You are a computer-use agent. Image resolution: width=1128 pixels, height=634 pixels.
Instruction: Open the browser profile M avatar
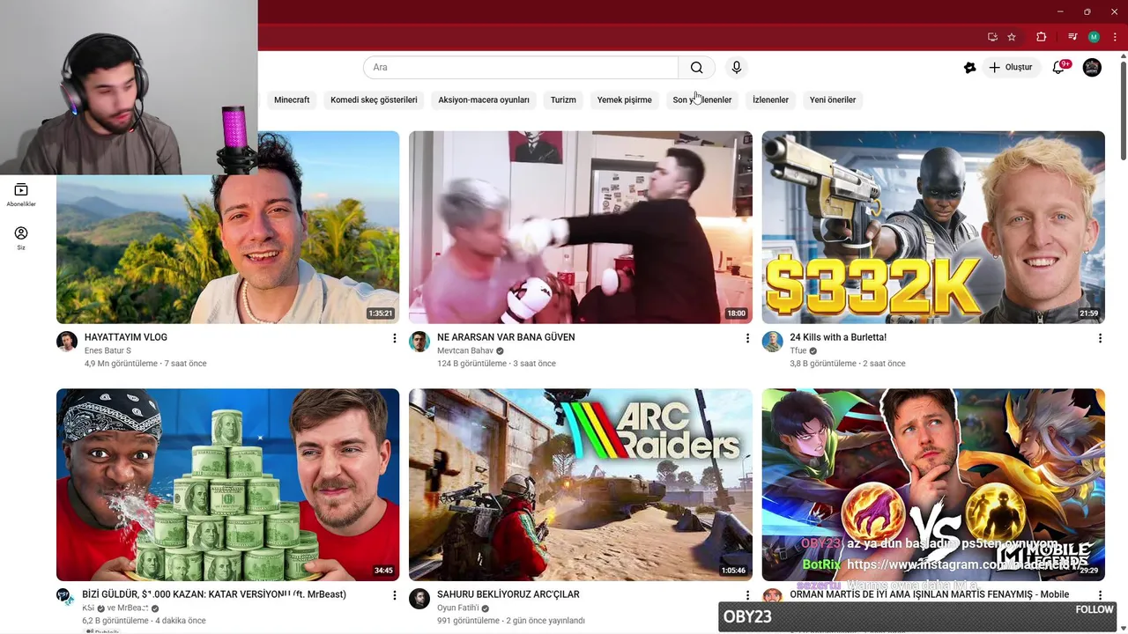pos(1094,37)
